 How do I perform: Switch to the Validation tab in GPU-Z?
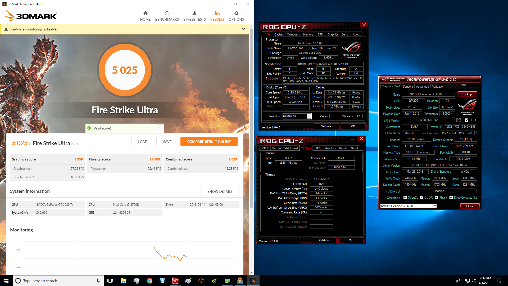[x=438, y=87]
